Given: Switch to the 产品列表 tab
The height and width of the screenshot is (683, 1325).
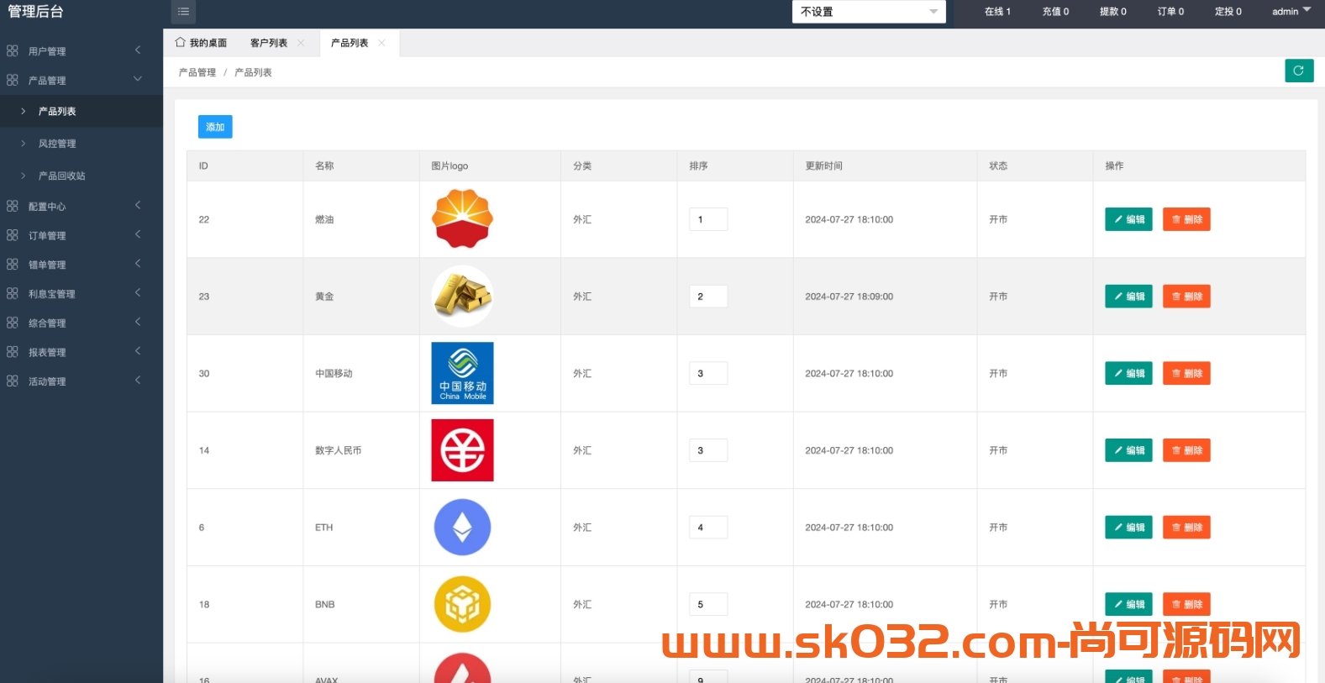Looking at the screenshot, I should click(x=350, y=43).
